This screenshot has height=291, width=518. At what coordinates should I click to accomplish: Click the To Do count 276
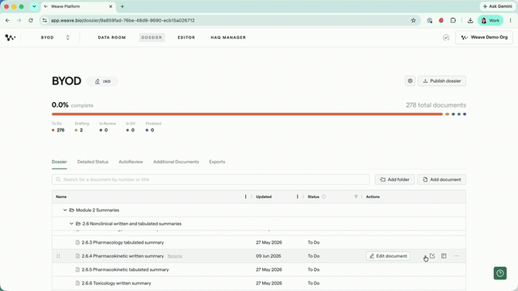coord(60,130)
